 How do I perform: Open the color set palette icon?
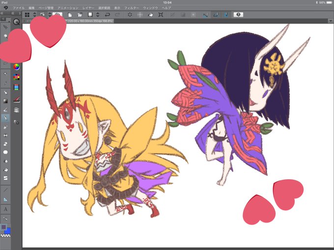[16, 77]
